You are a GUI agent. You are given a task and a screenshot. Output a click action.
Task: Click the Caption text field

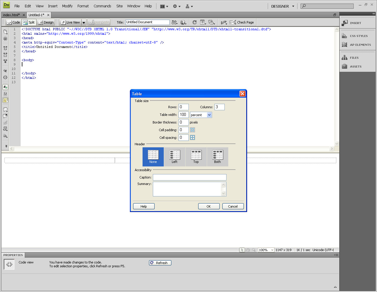tap(190, 177)
